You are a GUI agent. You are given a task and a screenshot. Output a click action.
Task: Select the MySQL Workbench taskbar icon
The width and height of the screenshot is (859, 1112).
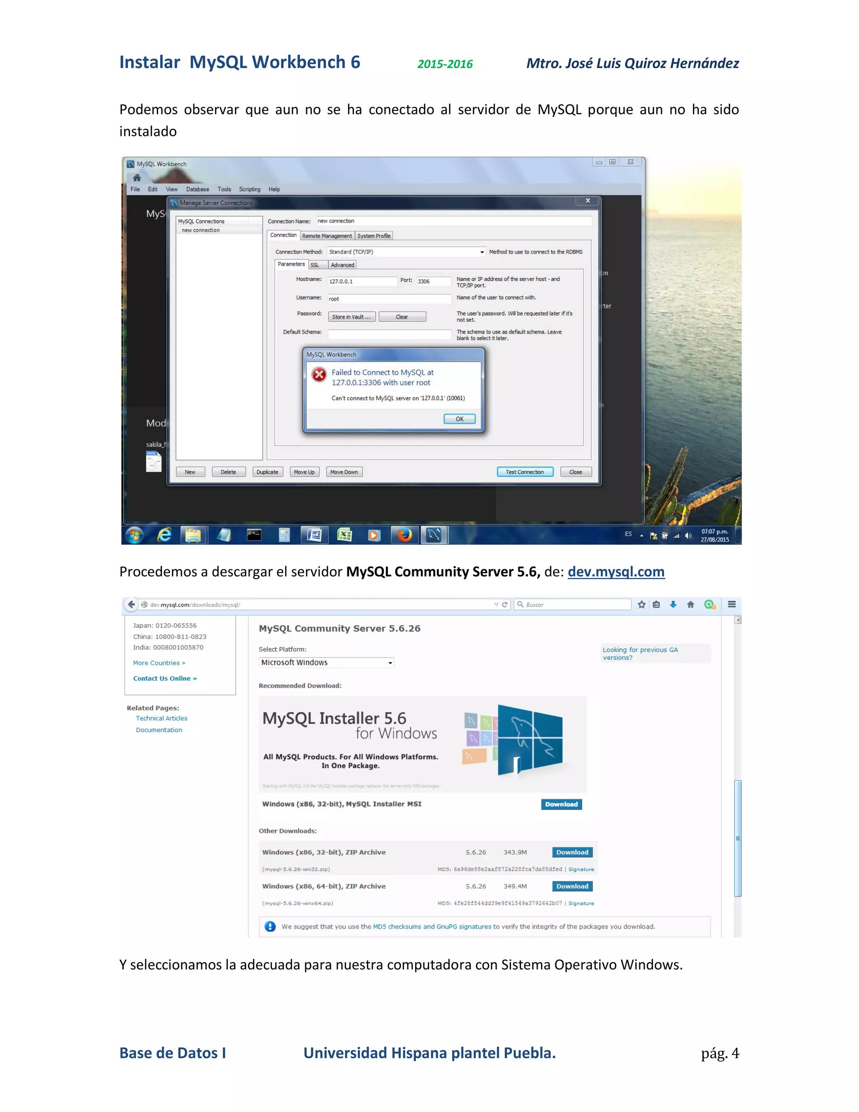click(434, 535)
